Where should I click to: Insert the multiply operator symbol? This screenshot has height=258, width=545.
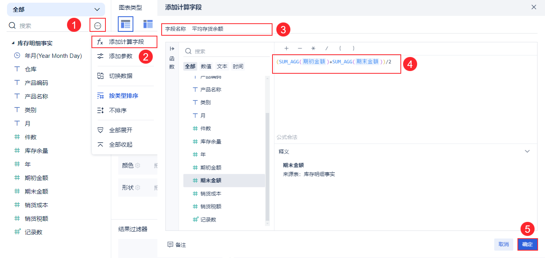pyautogui.click(x=313, y=48)
